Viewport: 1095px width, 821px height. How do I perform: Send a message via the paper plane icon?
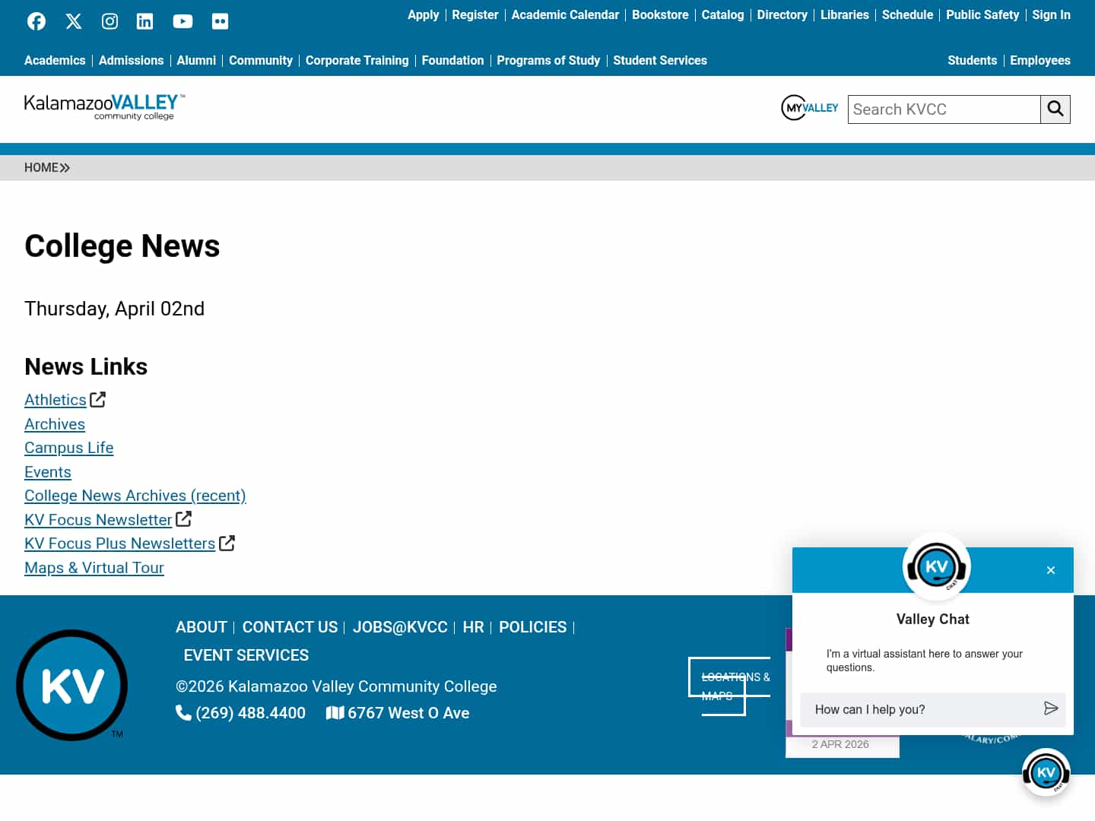point(1051,709)
